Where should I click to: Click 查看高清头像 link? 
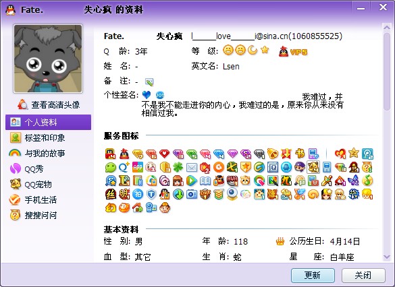pos(49,104)
